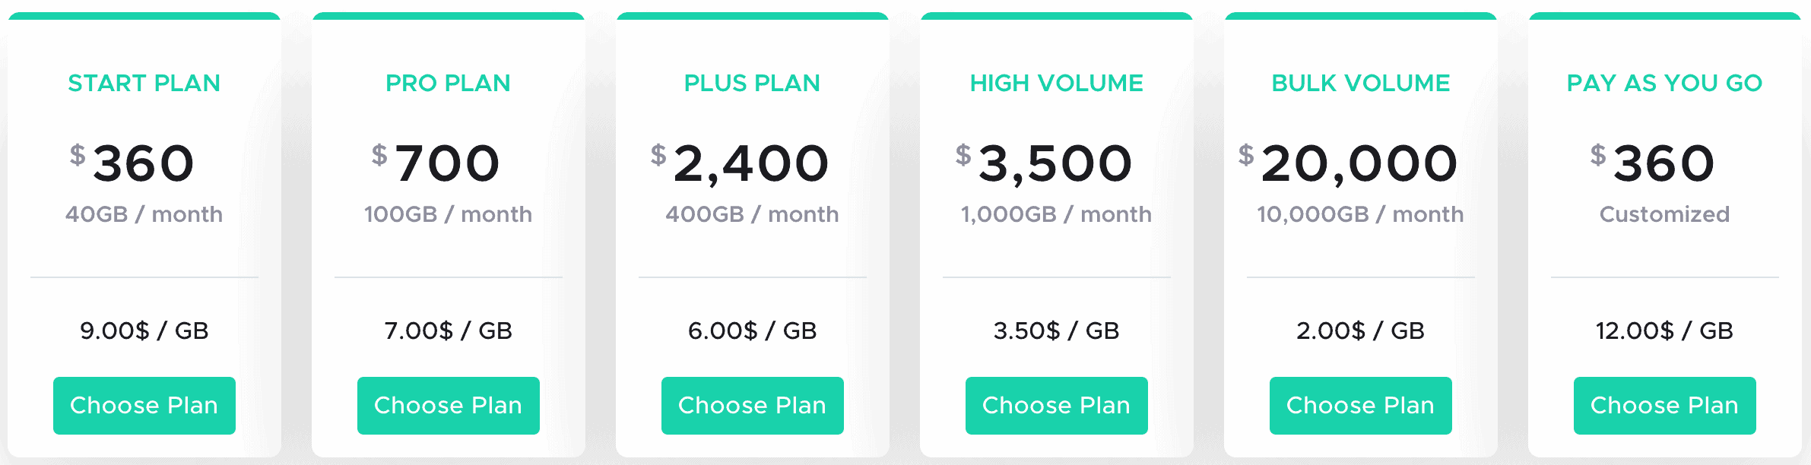Click the PAY AS YOU GO heading

(1665, 83)
